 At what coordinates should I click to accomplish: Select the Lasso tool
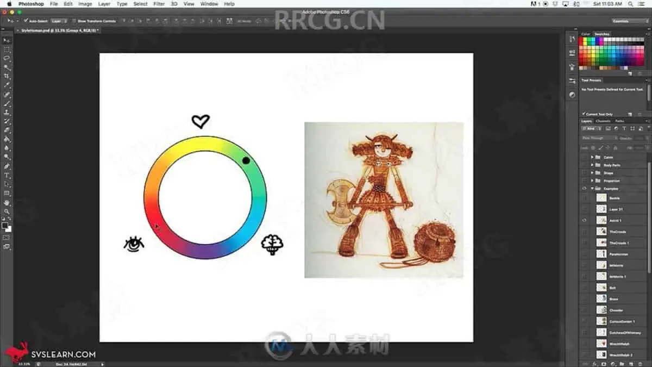[x=7, y=58]
